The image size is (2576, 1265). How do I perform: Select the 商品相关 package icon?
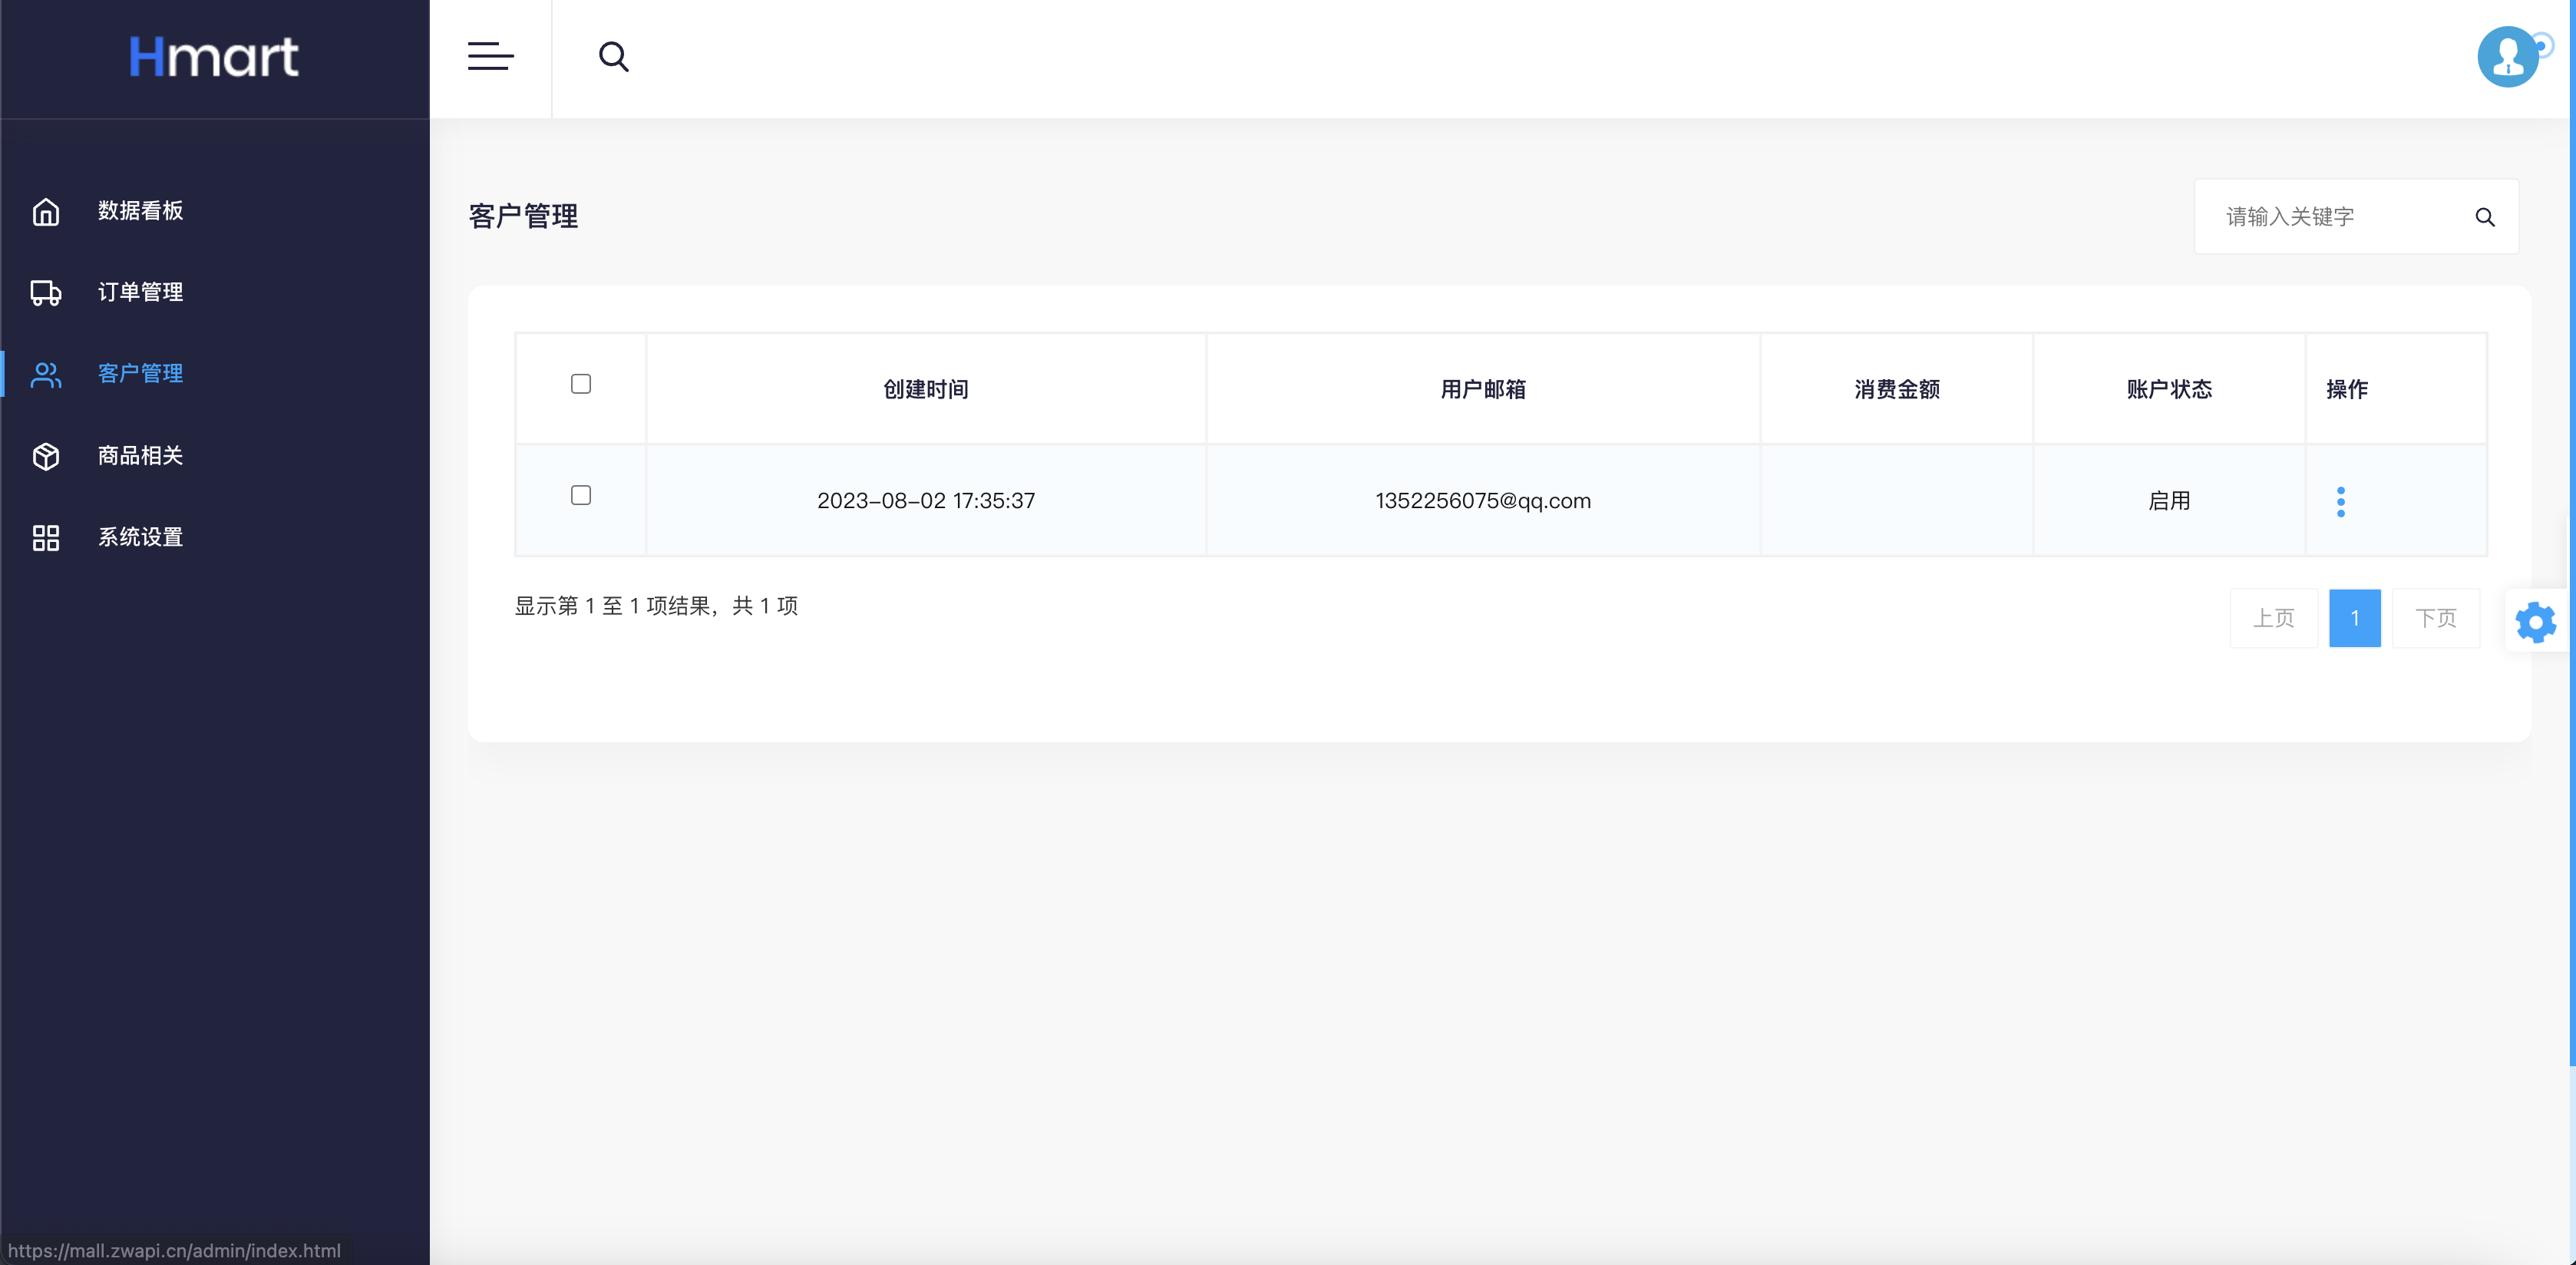(46, 456)
